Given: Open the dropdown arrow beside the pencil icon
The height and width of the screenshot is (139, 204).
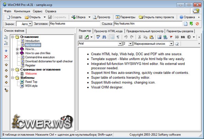Looking at the screenshot, I should 91,37.
